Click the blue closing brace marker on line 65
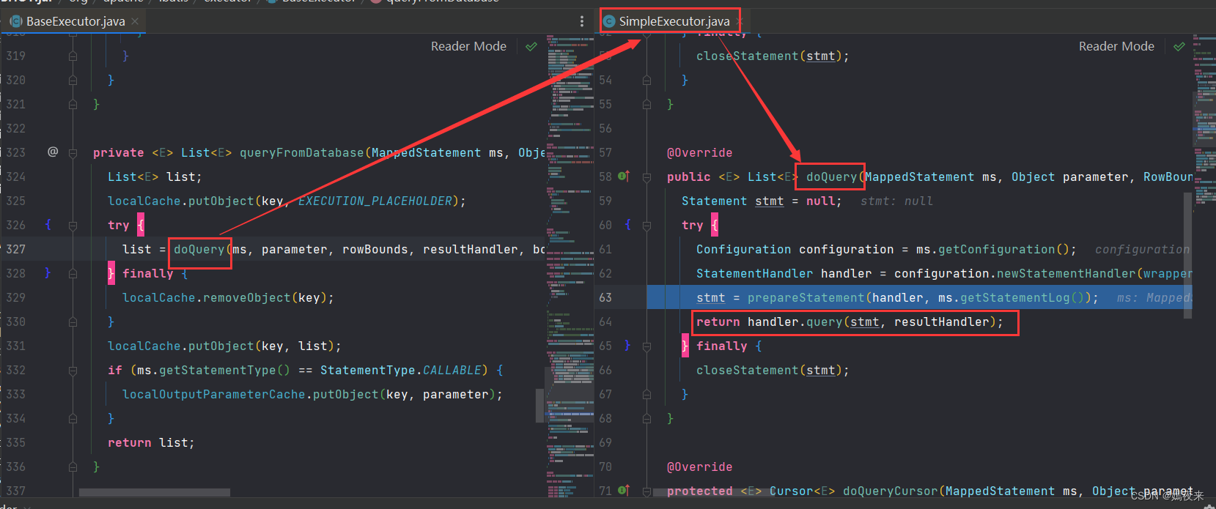Screen dimensions: 1216x509 [628, 345]
